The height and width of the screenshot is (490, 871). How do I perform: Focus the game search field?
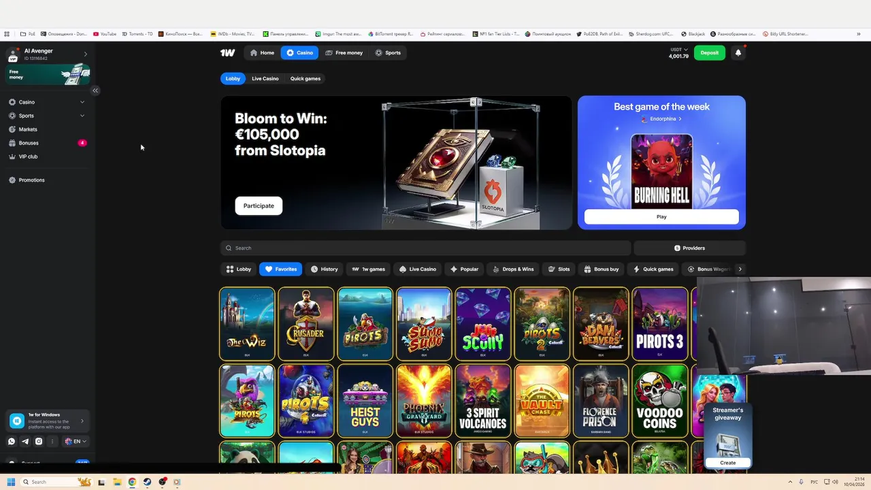tap(425, 248)
